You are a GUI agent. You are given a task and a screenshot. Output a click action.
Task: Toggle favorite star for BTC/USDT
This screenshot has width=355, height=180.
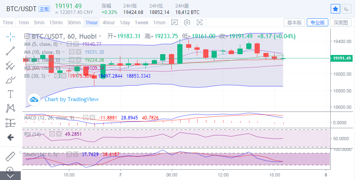pos(335,9)
